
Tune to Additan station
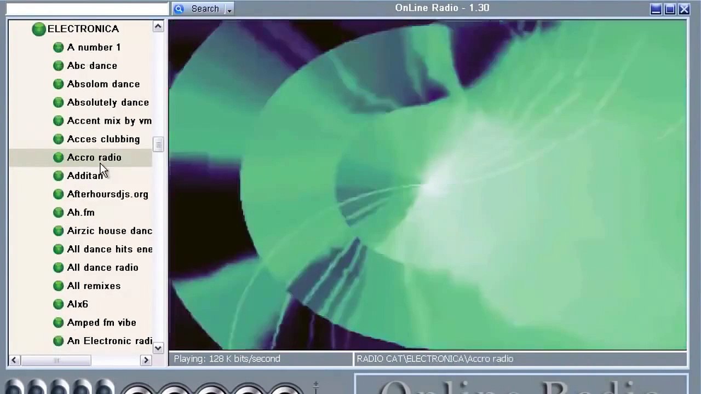coord(85,176)
